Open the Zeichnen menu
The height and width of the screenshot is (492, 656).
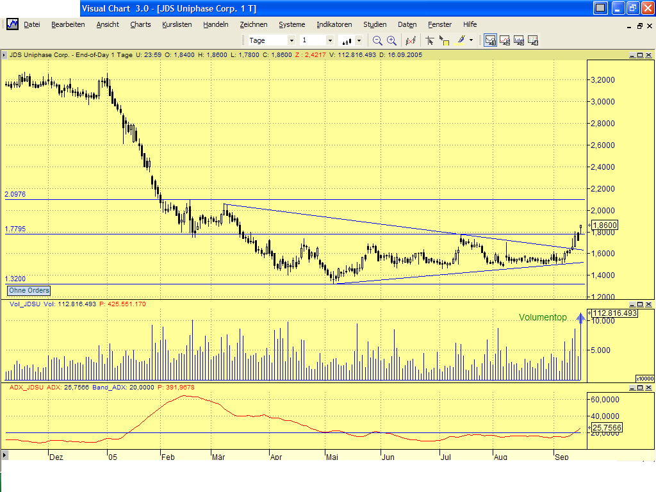click(x=254, y=24)
